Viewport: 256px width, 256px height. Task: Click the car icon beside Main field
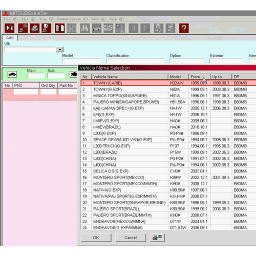[x=12, y=74]
